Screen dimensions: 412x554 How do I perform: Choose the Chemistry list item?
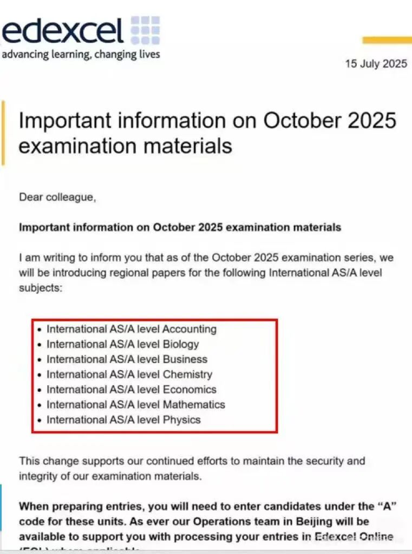click(x=129, y=374)
